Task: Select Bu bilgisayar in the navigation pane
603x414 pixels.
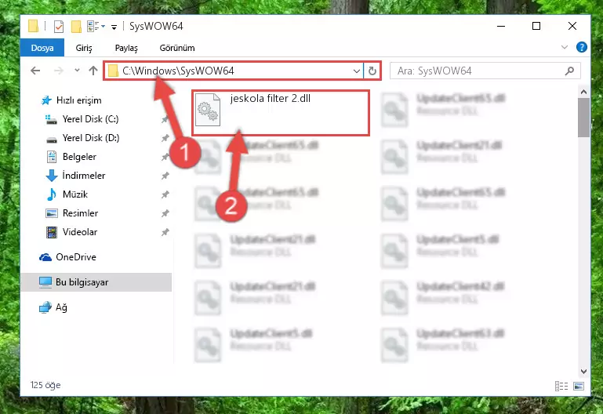Action: (x=96, y=282)
